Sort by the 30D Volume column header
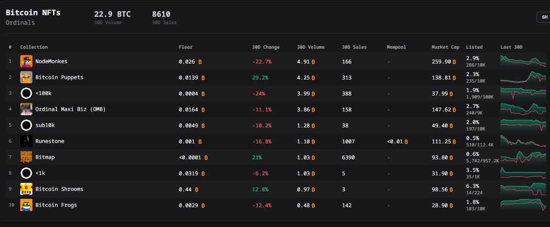Screen dimensions: 550x227 (x=311, y=47)
